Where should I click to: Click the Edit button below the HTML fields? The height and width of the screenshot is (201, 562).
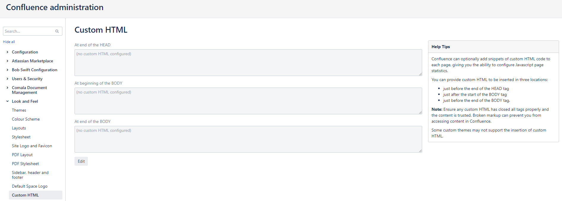tap(81, 161)
